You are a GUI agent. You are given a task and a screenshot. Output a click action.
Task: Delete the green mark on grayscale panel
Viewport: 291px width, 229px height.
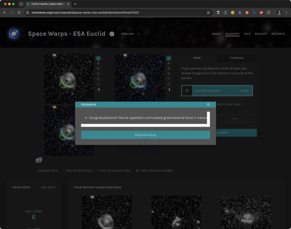pos(67,81)
